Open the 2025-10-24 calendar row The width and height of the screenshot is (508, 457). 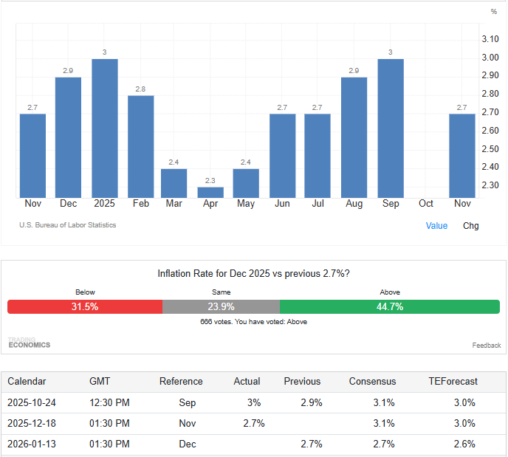(32, 402)
